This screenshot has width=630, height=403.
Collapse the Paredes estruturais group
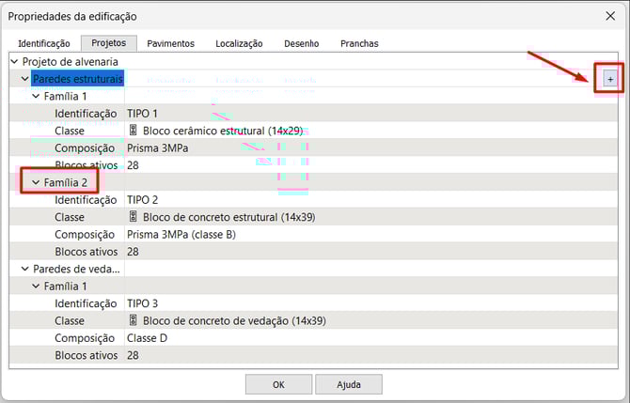click(25, 79)
